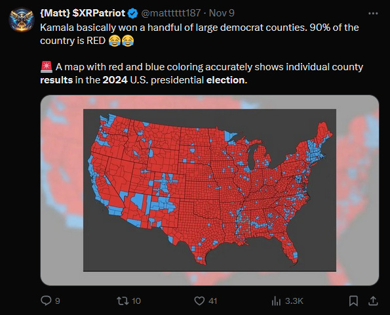Click the @matttttt187 handle
The height and width of the screenshot is (315, 390).
(171, 13)
